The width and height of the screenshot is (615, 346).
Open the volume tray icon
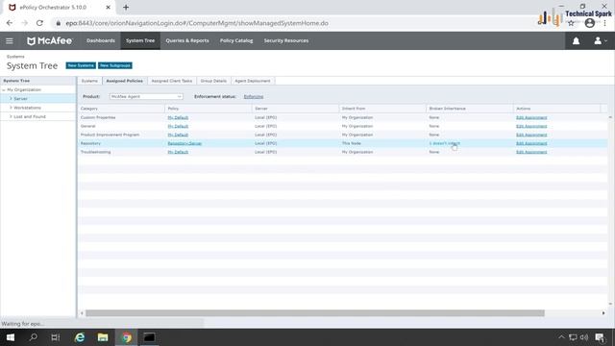[x=584, y=337]
